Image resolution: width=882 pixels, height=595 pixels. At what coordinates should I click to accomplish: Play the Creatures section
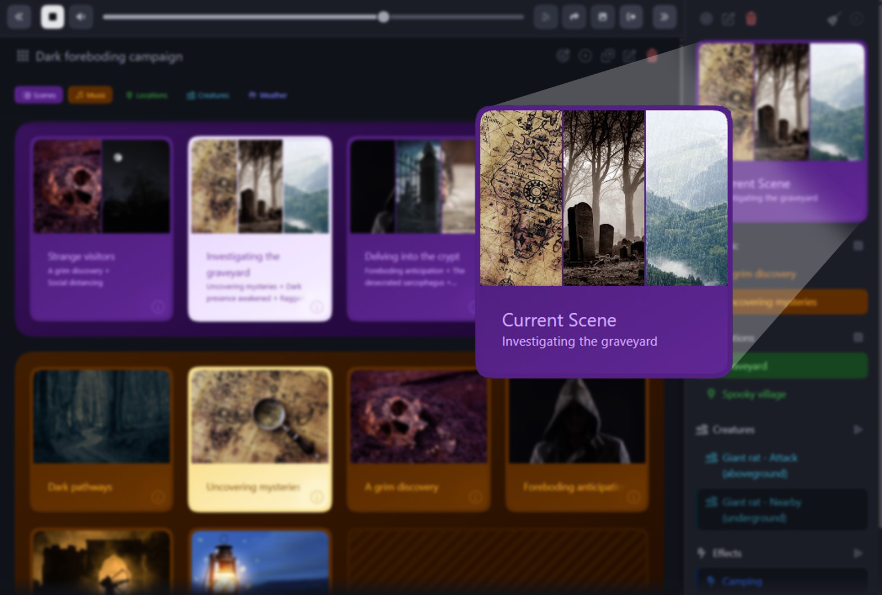[x=858, y=430]
